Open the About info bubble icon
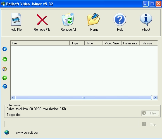This screenshot has width=162, height=139. tap(146, 20)
